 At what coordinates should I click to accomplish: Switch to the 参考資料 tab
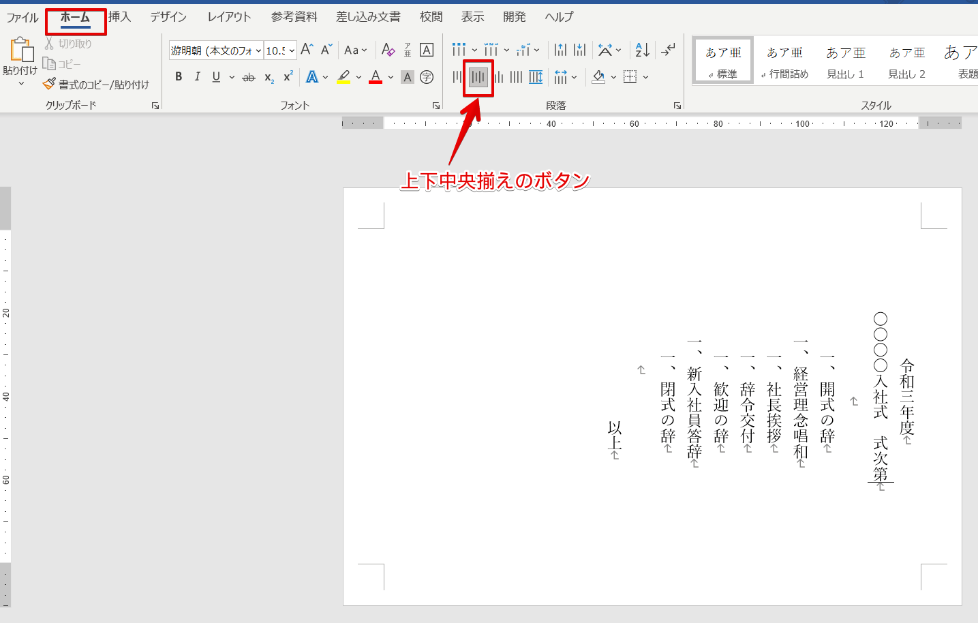(x=294, y=16)
